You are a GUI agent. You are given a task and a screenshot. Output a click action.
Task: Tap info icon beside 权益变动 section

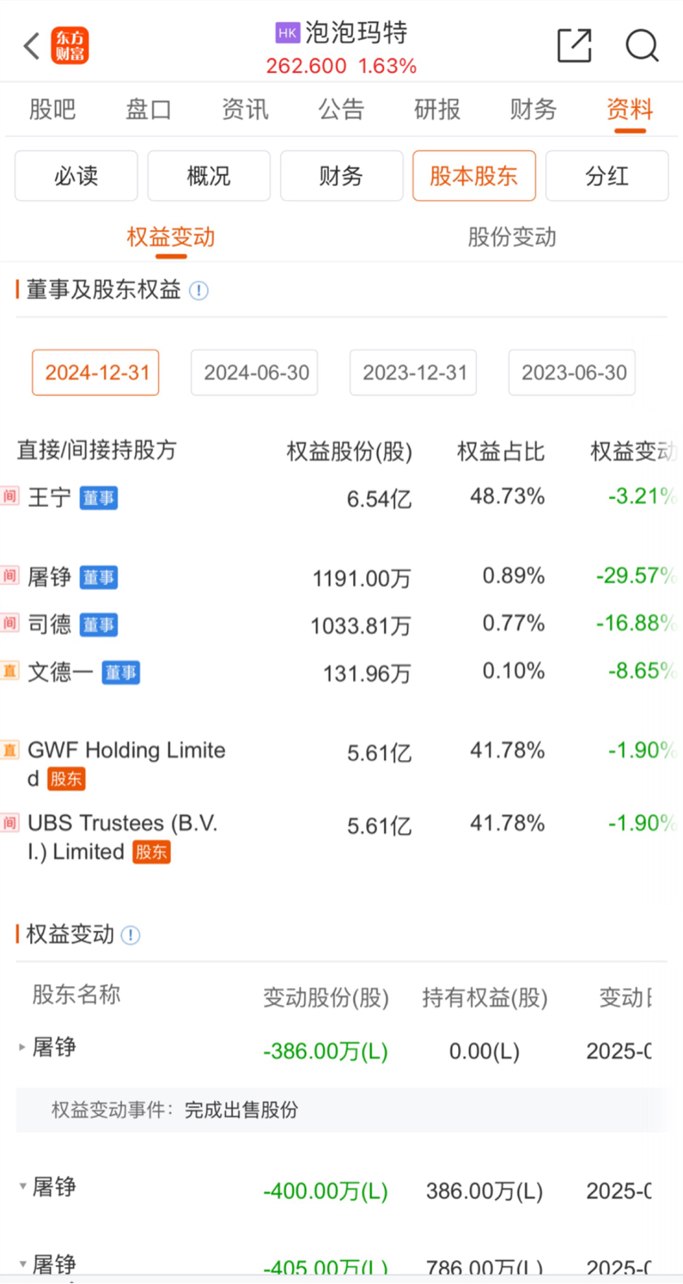click(x=131, y=935)
